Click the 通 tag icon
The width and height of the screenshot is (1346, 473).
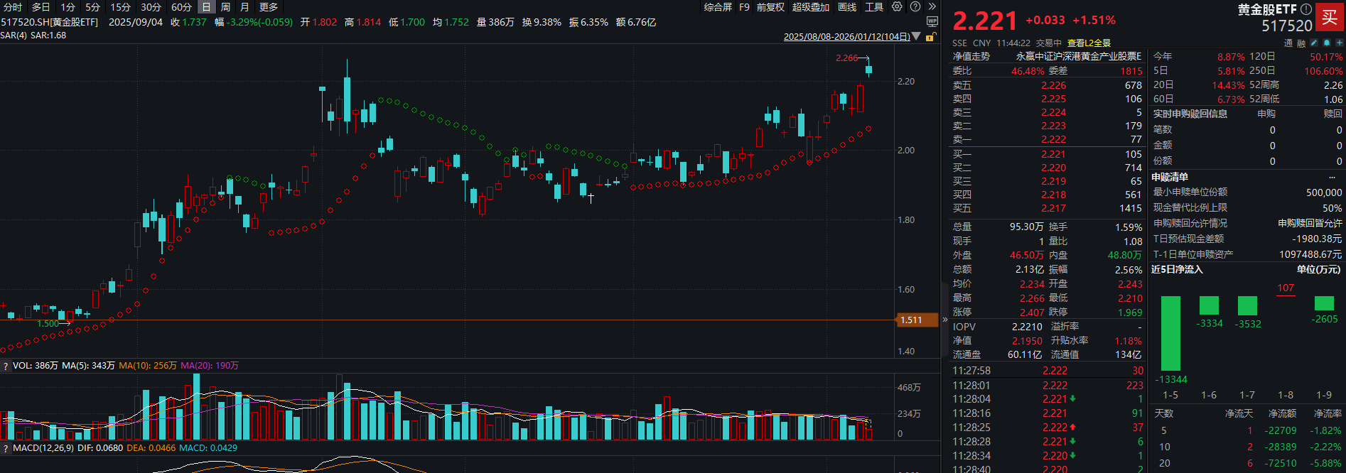1288,43
